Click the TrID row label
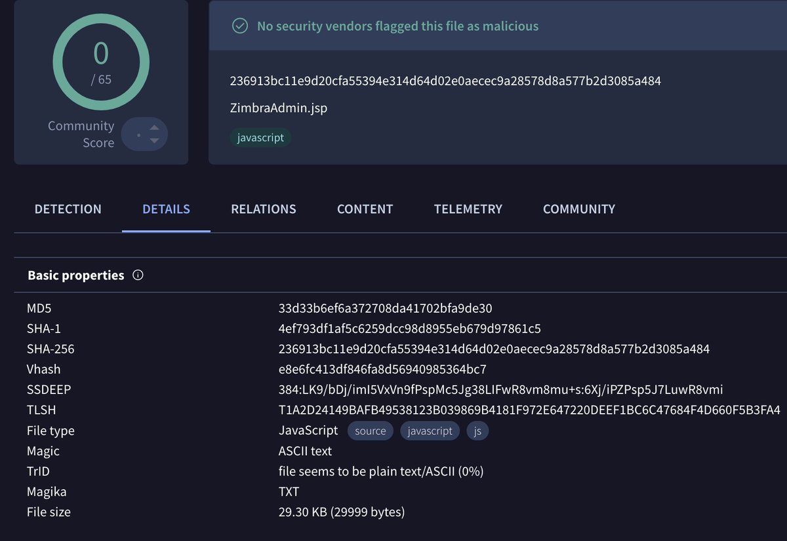Screen dimensions: 787x541 [x=39, y=471]
